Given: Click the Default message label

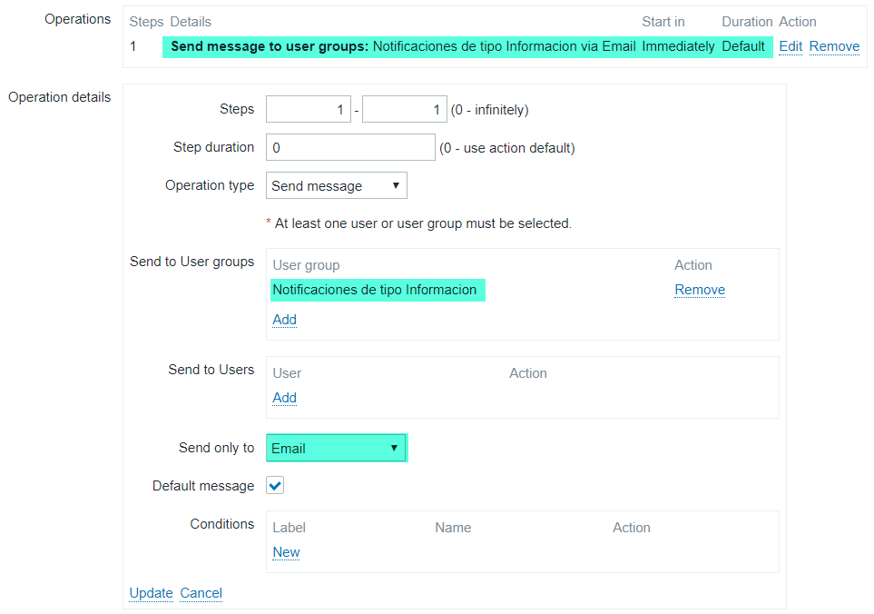Looking at the screenshot, I should [203, 486].
